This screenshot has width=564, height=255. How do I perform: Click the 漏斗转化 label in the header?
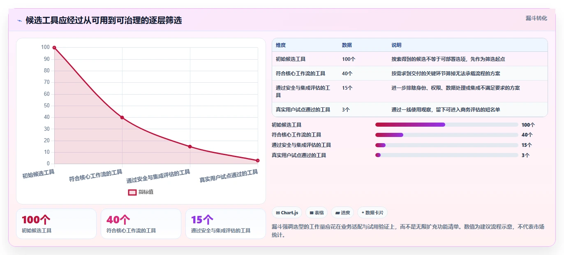click(x=536, y=18)
